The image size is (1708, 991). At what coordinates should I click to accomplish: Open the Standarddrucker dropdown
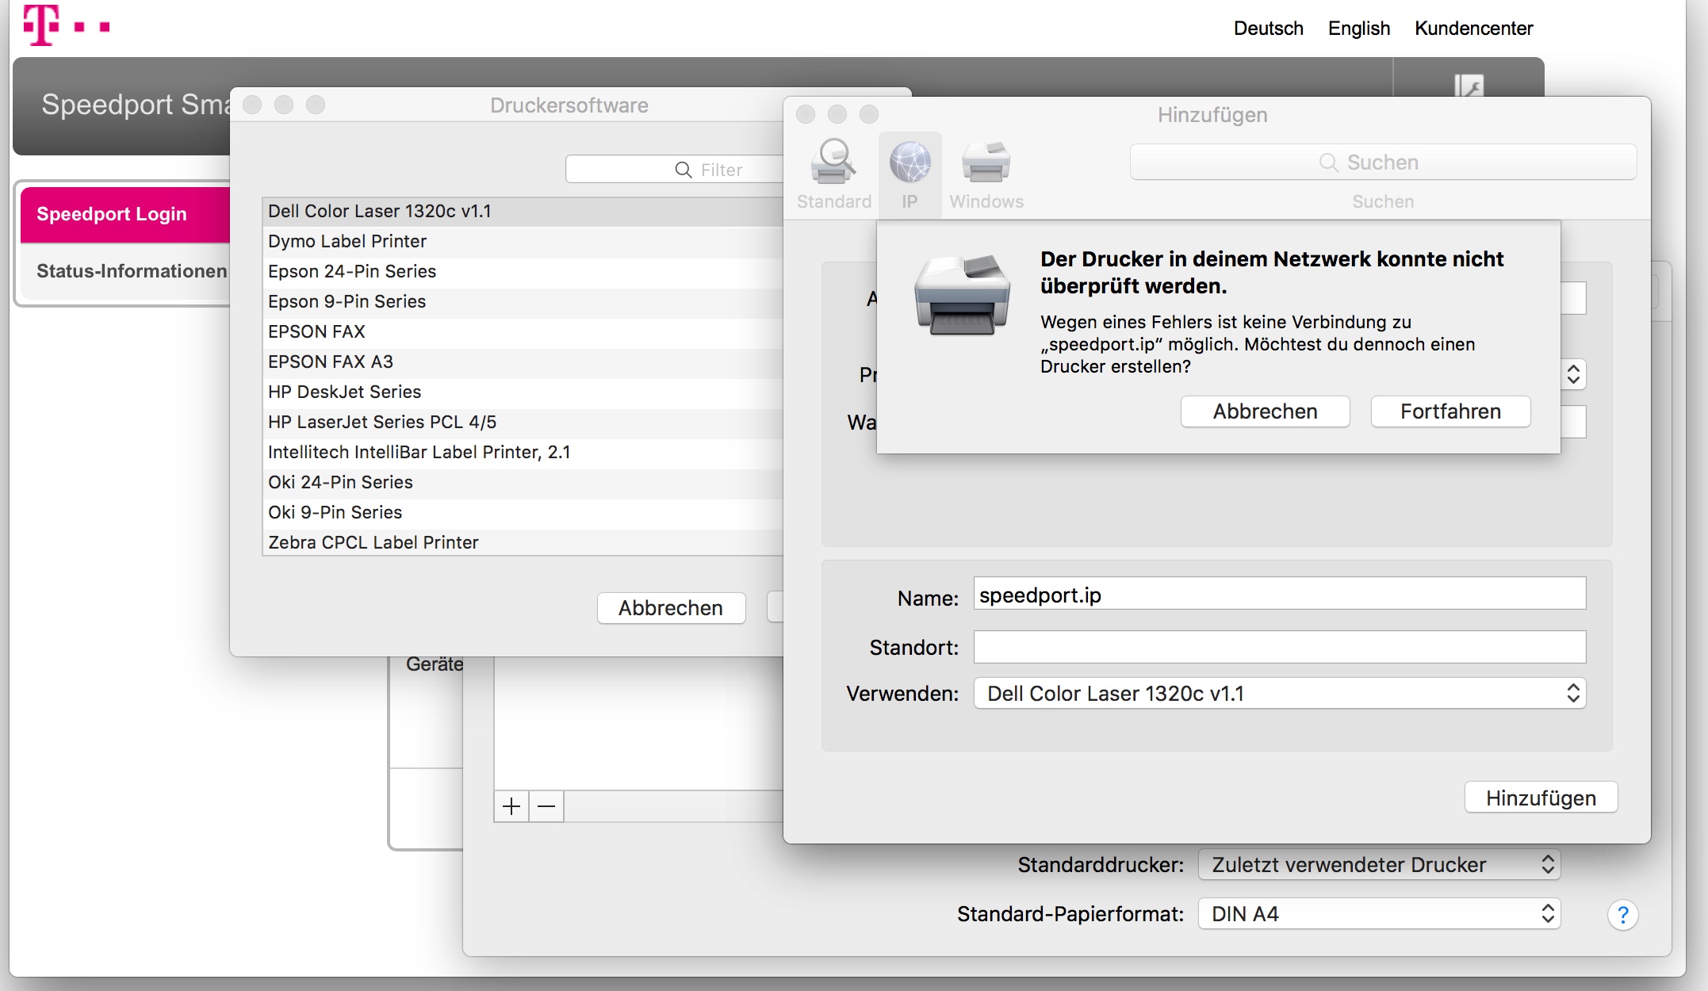1379,865
